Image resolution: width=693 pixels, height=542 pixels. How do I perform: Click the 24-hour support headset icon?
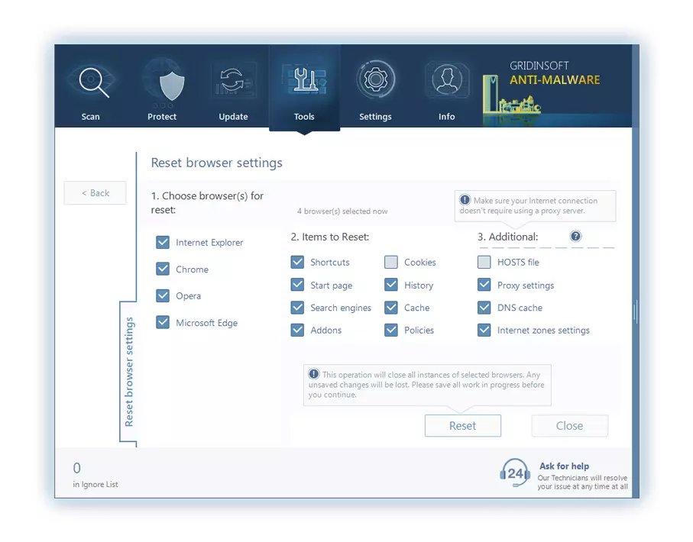pos(515,474)
